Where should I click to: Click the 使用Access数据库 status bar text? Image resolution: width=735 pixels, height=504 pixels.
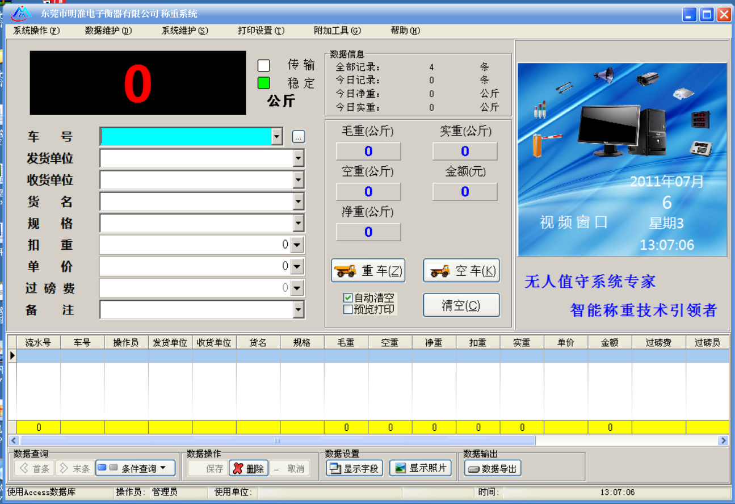click(x=41, y=492)
